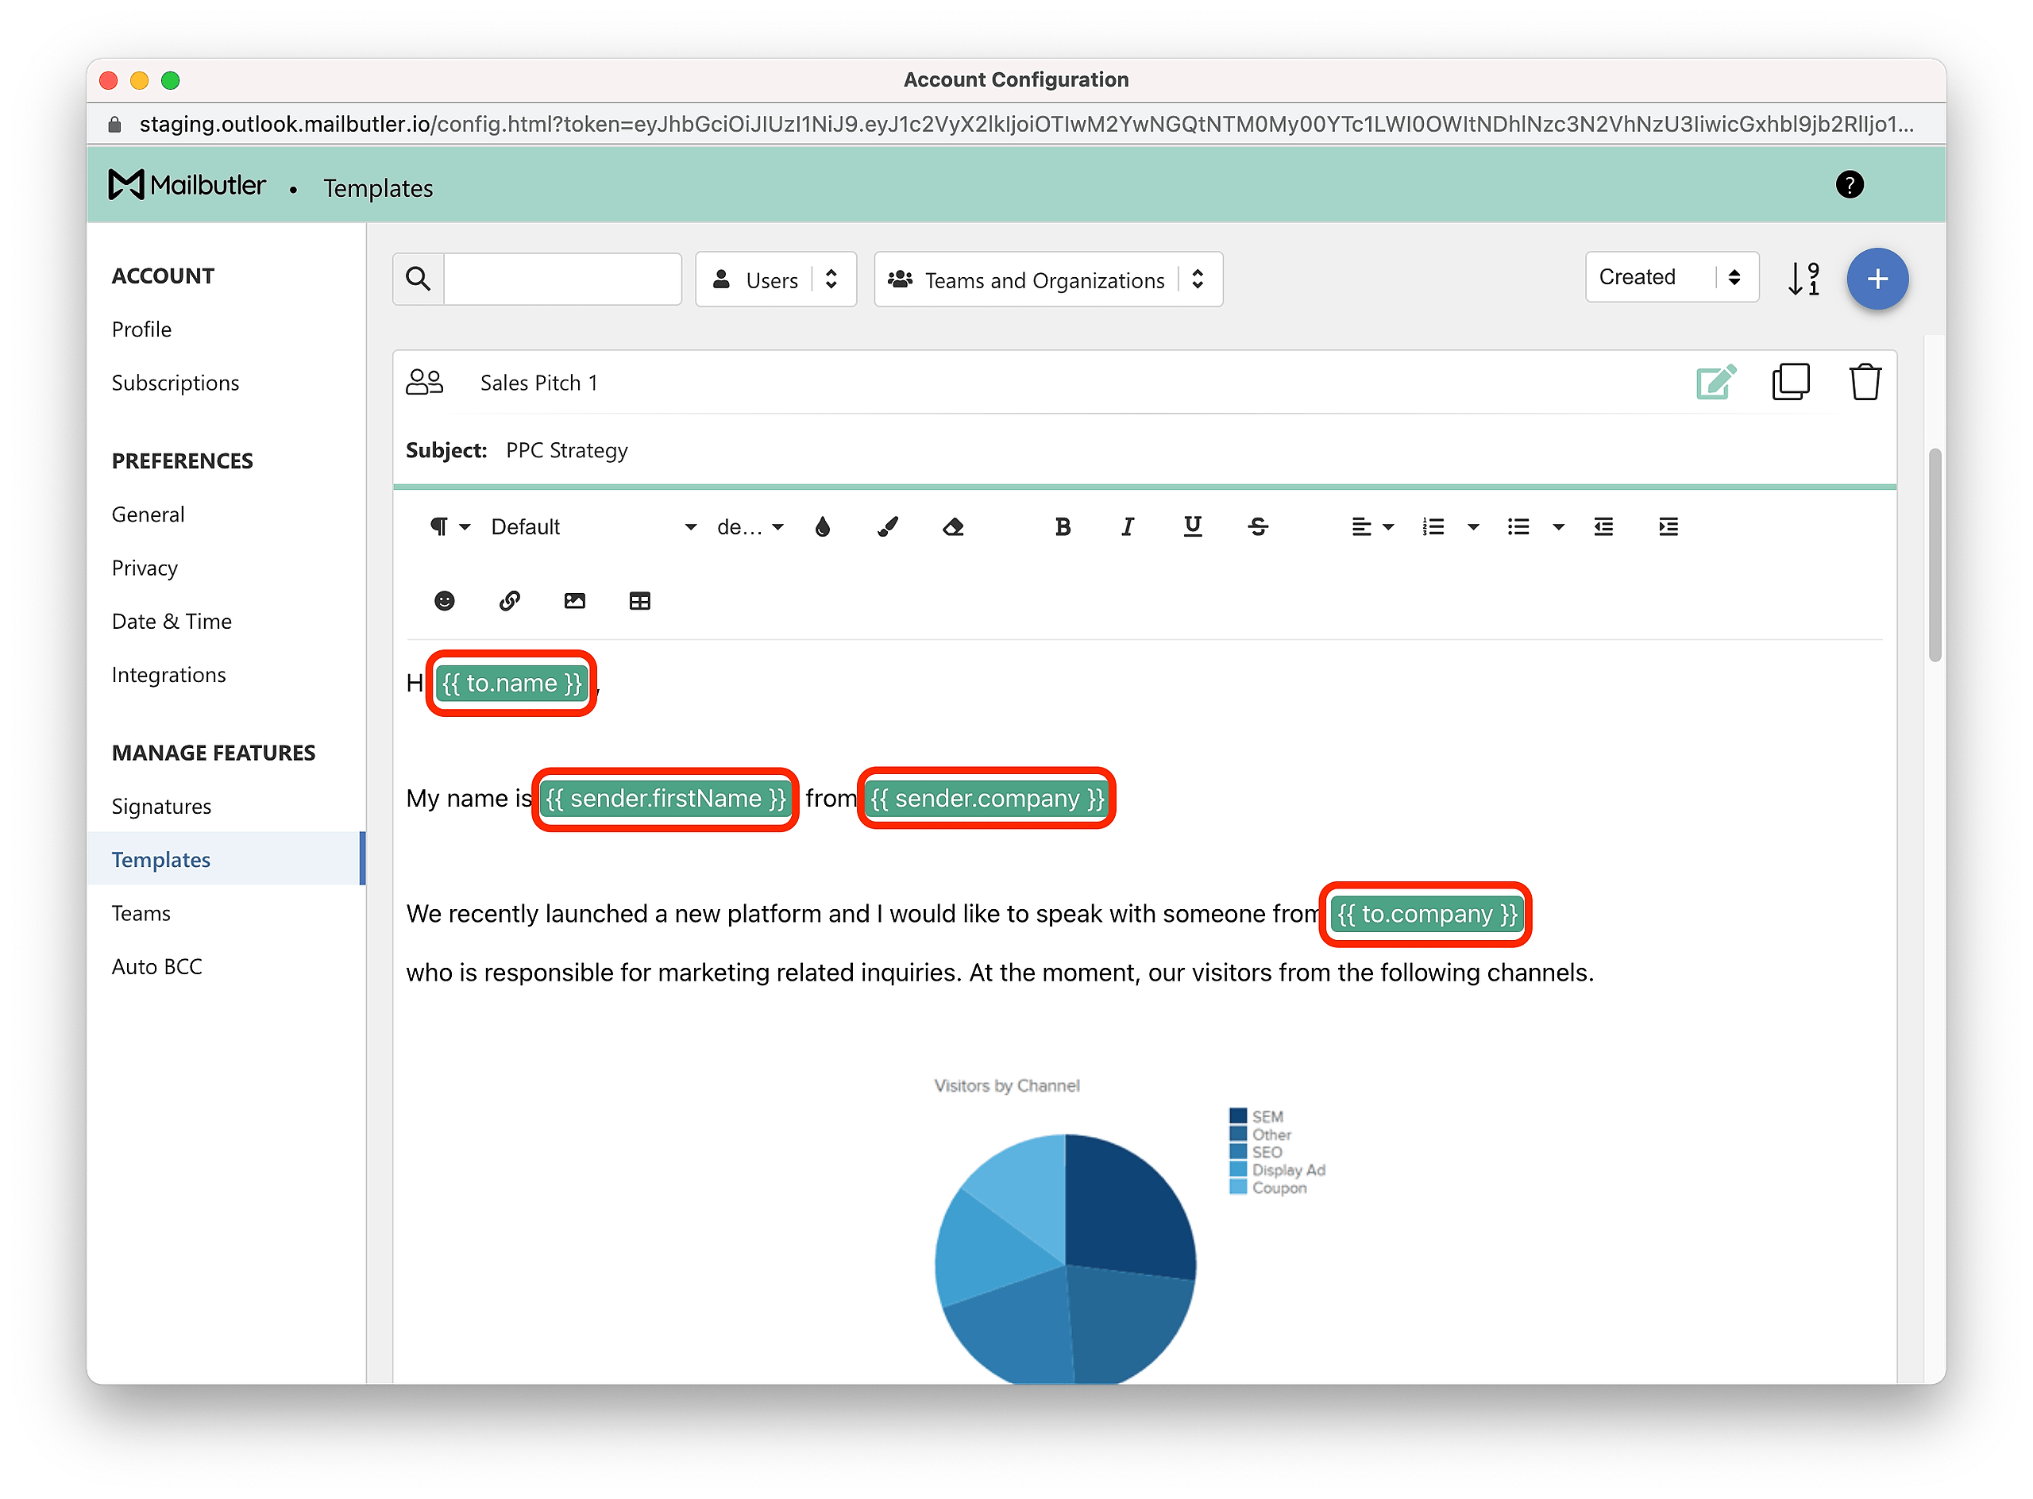Duplicate the Sales Pitch 1 template
Screen dimensions: 2033x1499
click(1790, 382)
